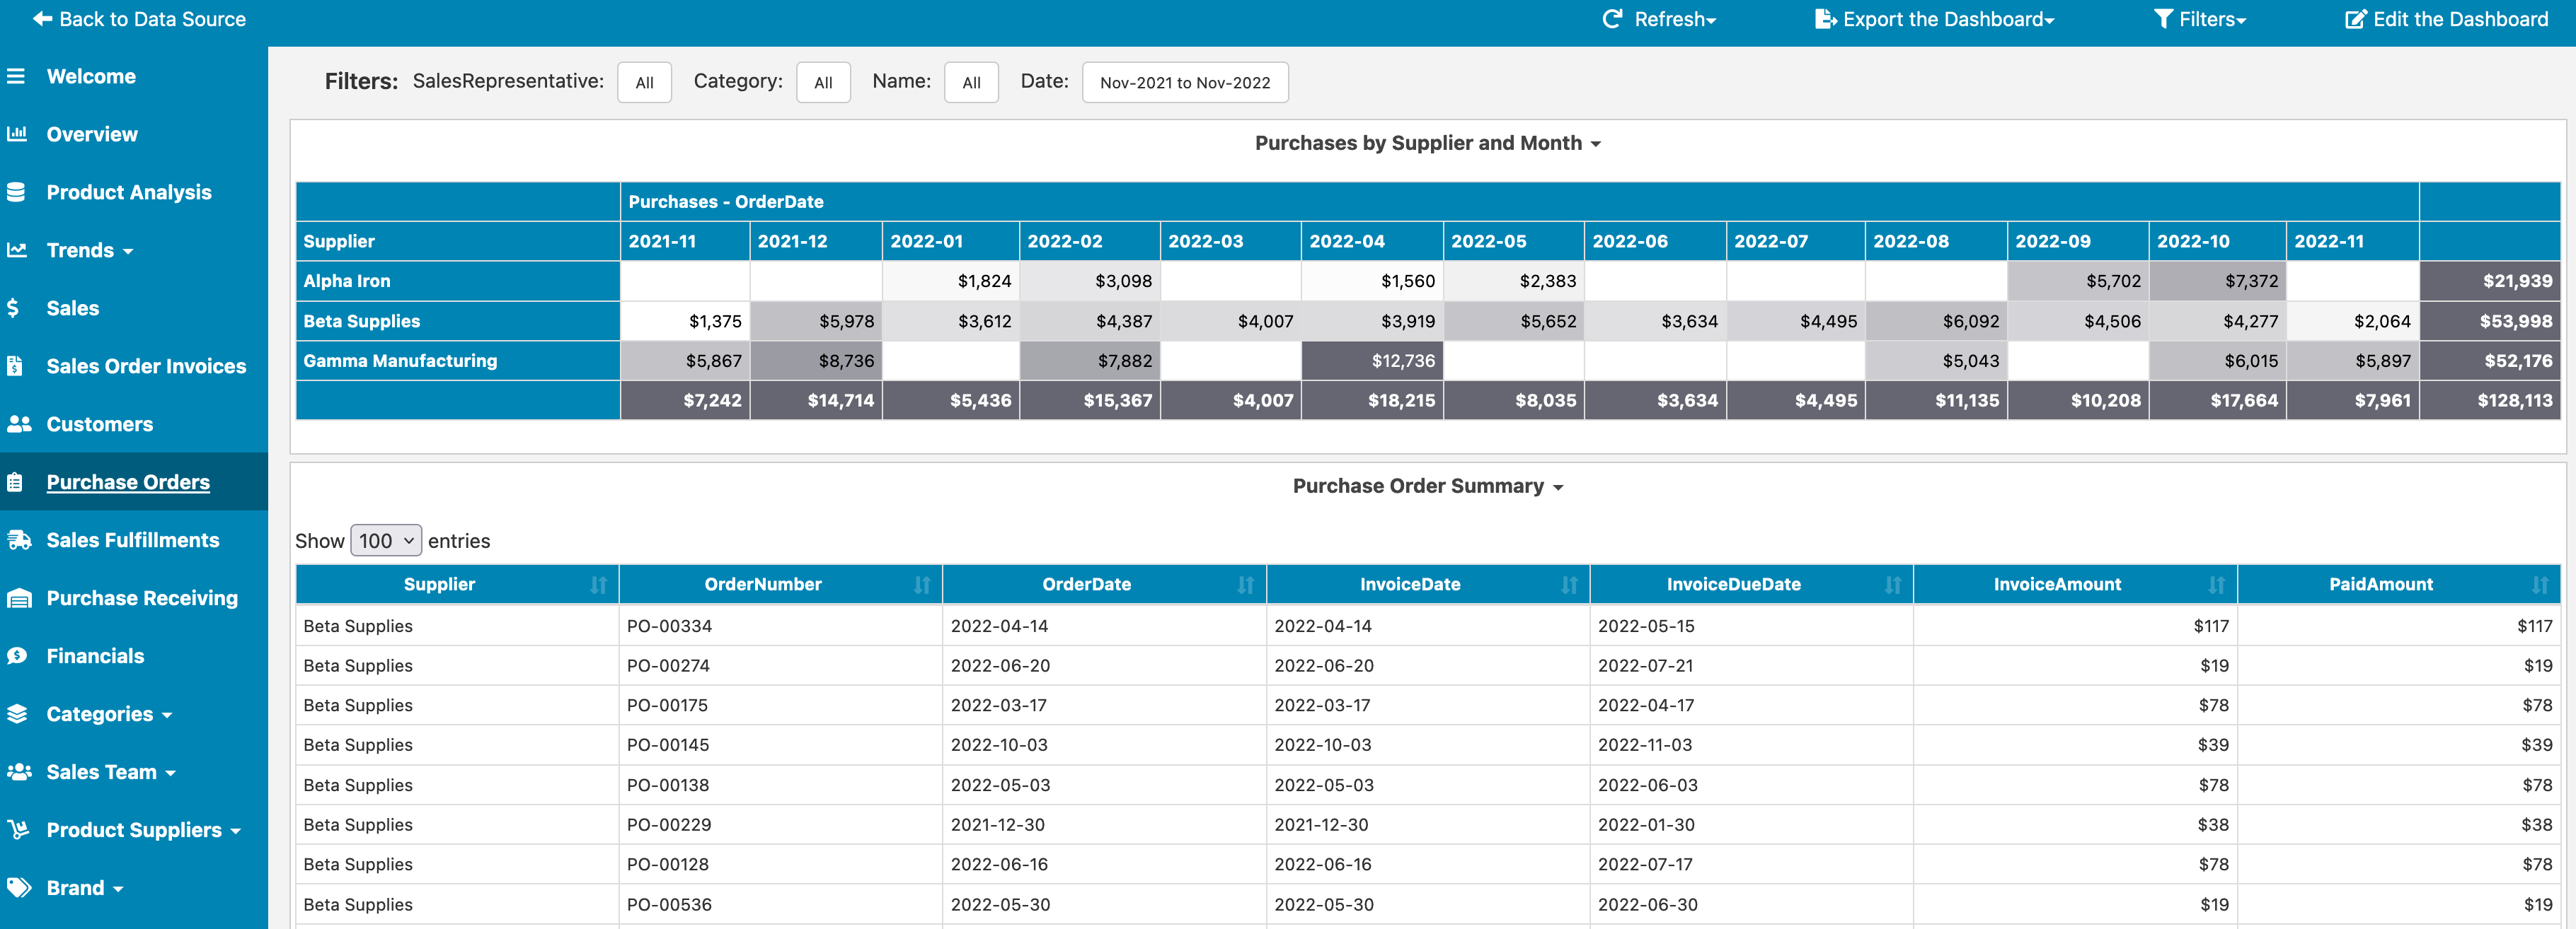2576x929 pixels.
Task: Click the Purchase Receiving warehouse icon
Action: (x=19, y=597)
